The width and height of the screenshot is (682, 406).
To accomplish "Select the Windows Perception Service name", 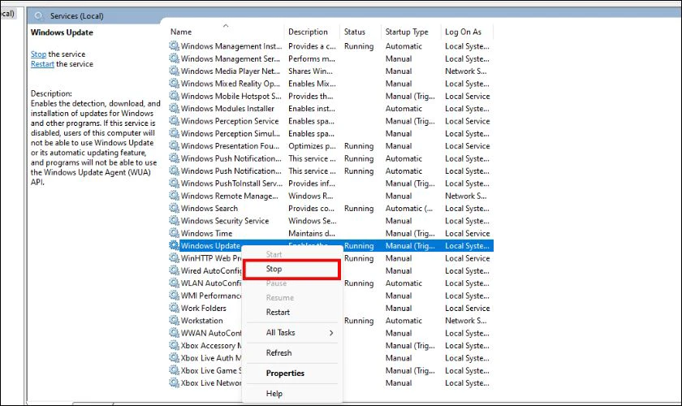I will coord(230,121).
